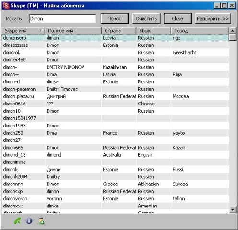
Task: Click the Поиск search button
Action: click(114, 19)
